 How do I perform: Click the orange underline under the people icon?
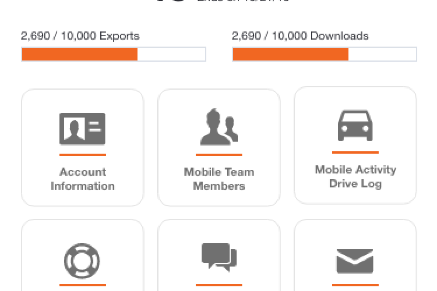tap(219, 155)
